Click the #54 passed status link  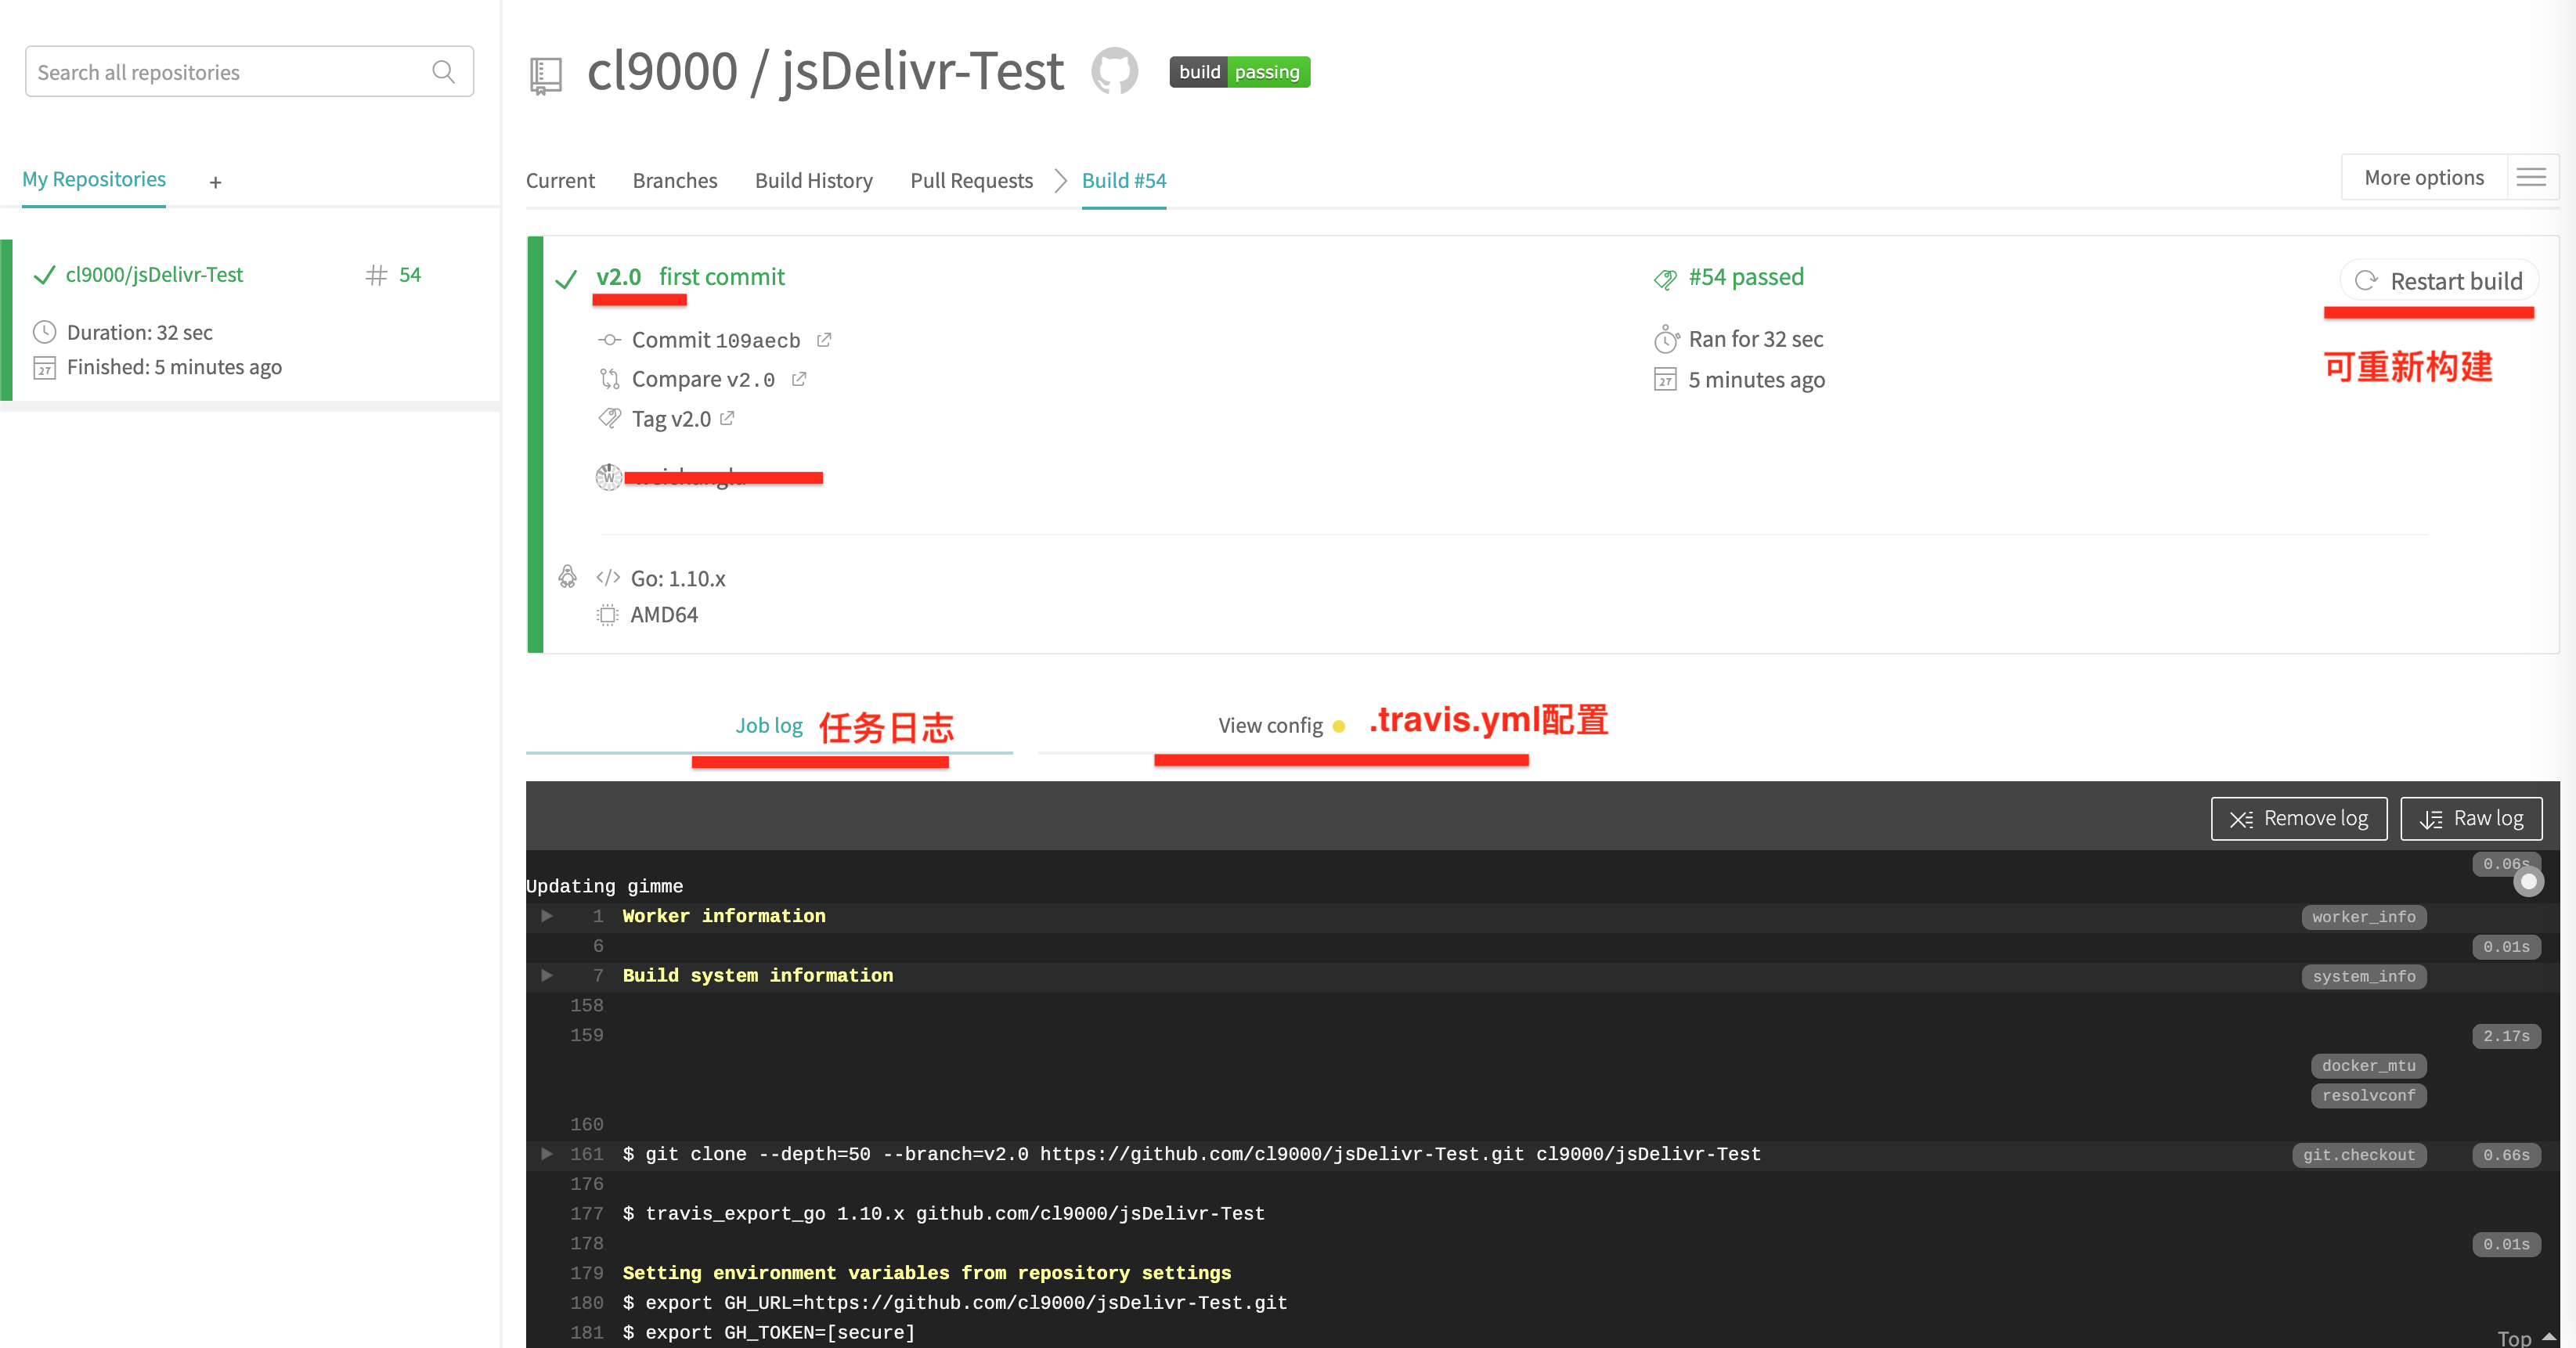(1746, 277)
